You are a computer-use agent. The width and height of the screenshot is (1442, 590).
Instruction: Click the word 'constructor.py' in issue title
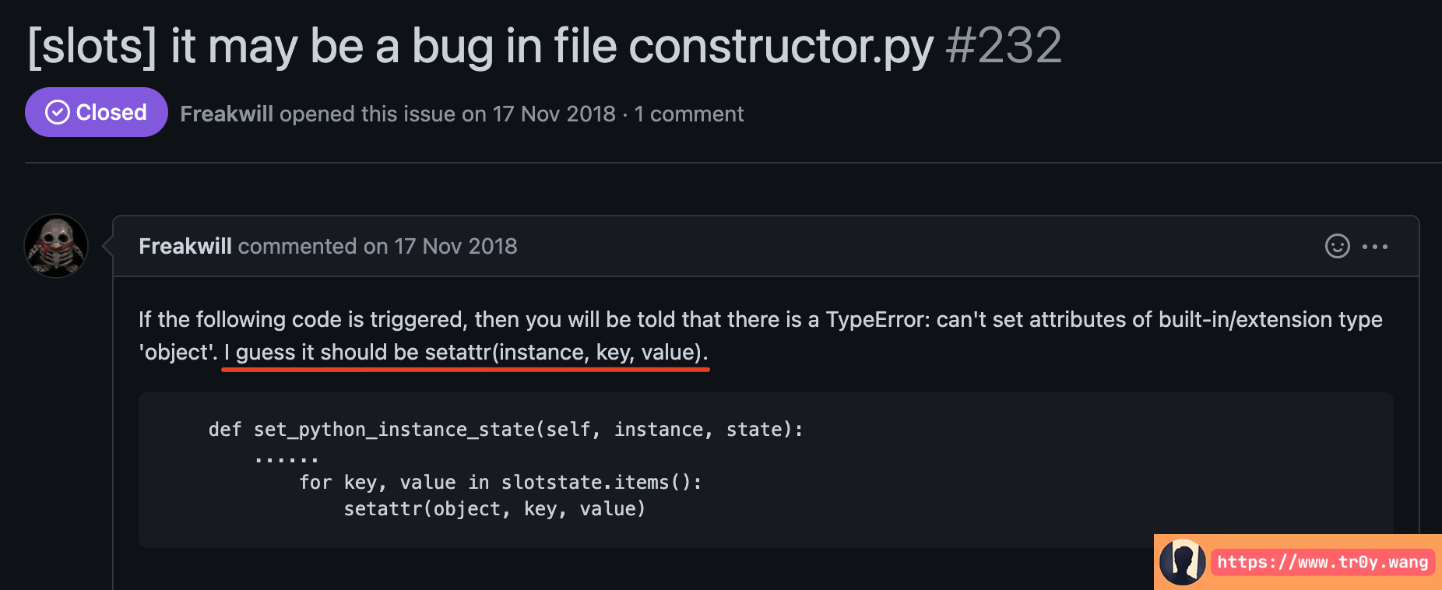pos(780,45)
